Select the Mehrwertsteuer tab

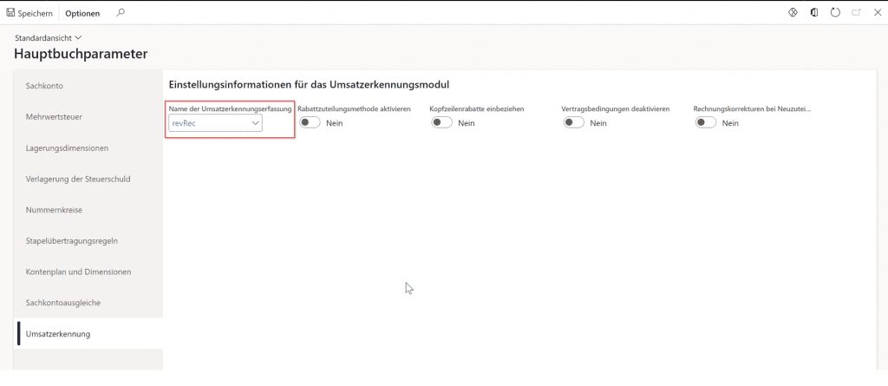pyautogui.click(x=54, y=116)
